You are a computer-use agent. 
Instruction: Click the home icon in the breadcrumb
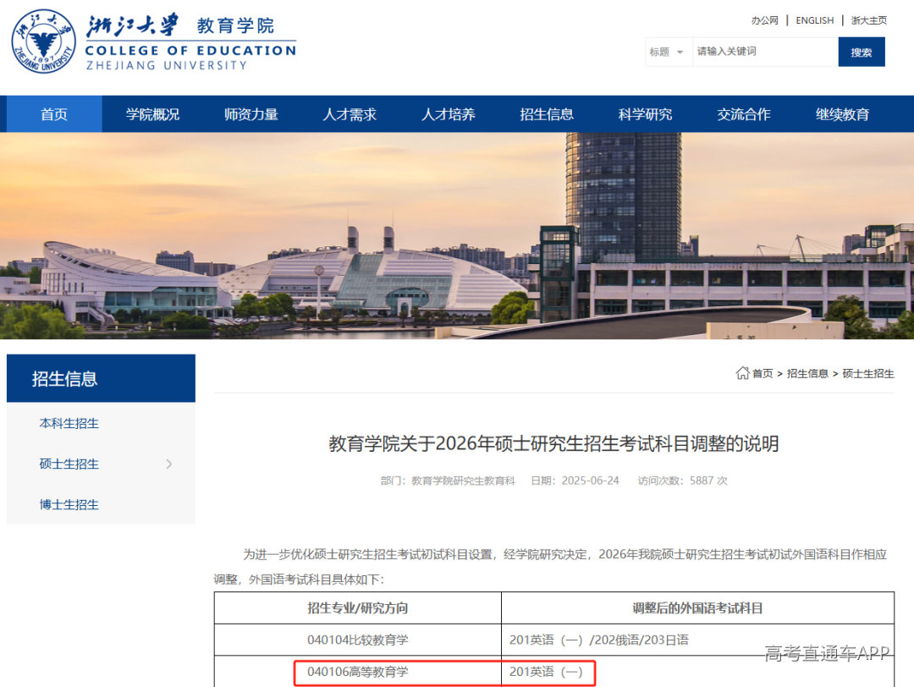click(742, 373)
